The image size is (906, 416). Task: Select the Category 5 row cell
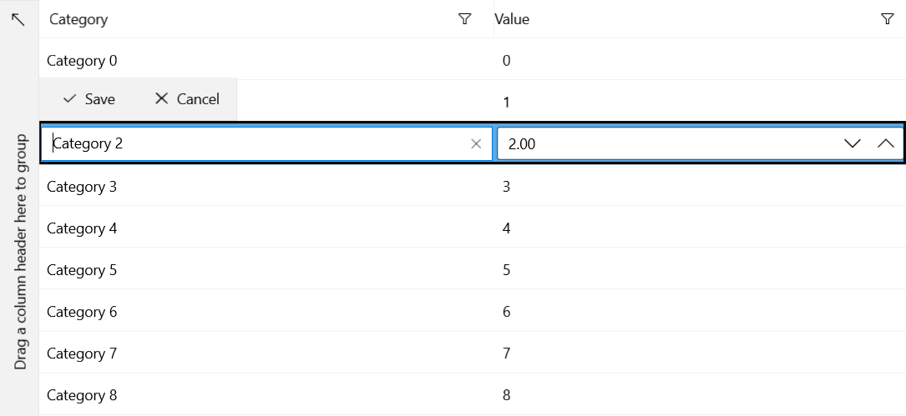266,270
